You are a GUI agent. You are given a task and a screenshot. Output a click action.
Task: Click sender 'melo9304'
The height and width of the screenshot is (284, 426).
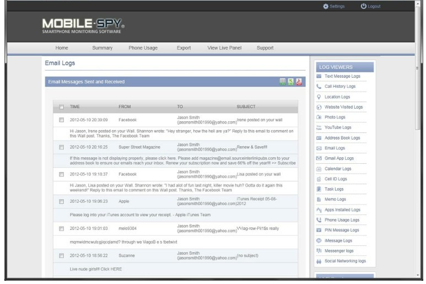127,228
